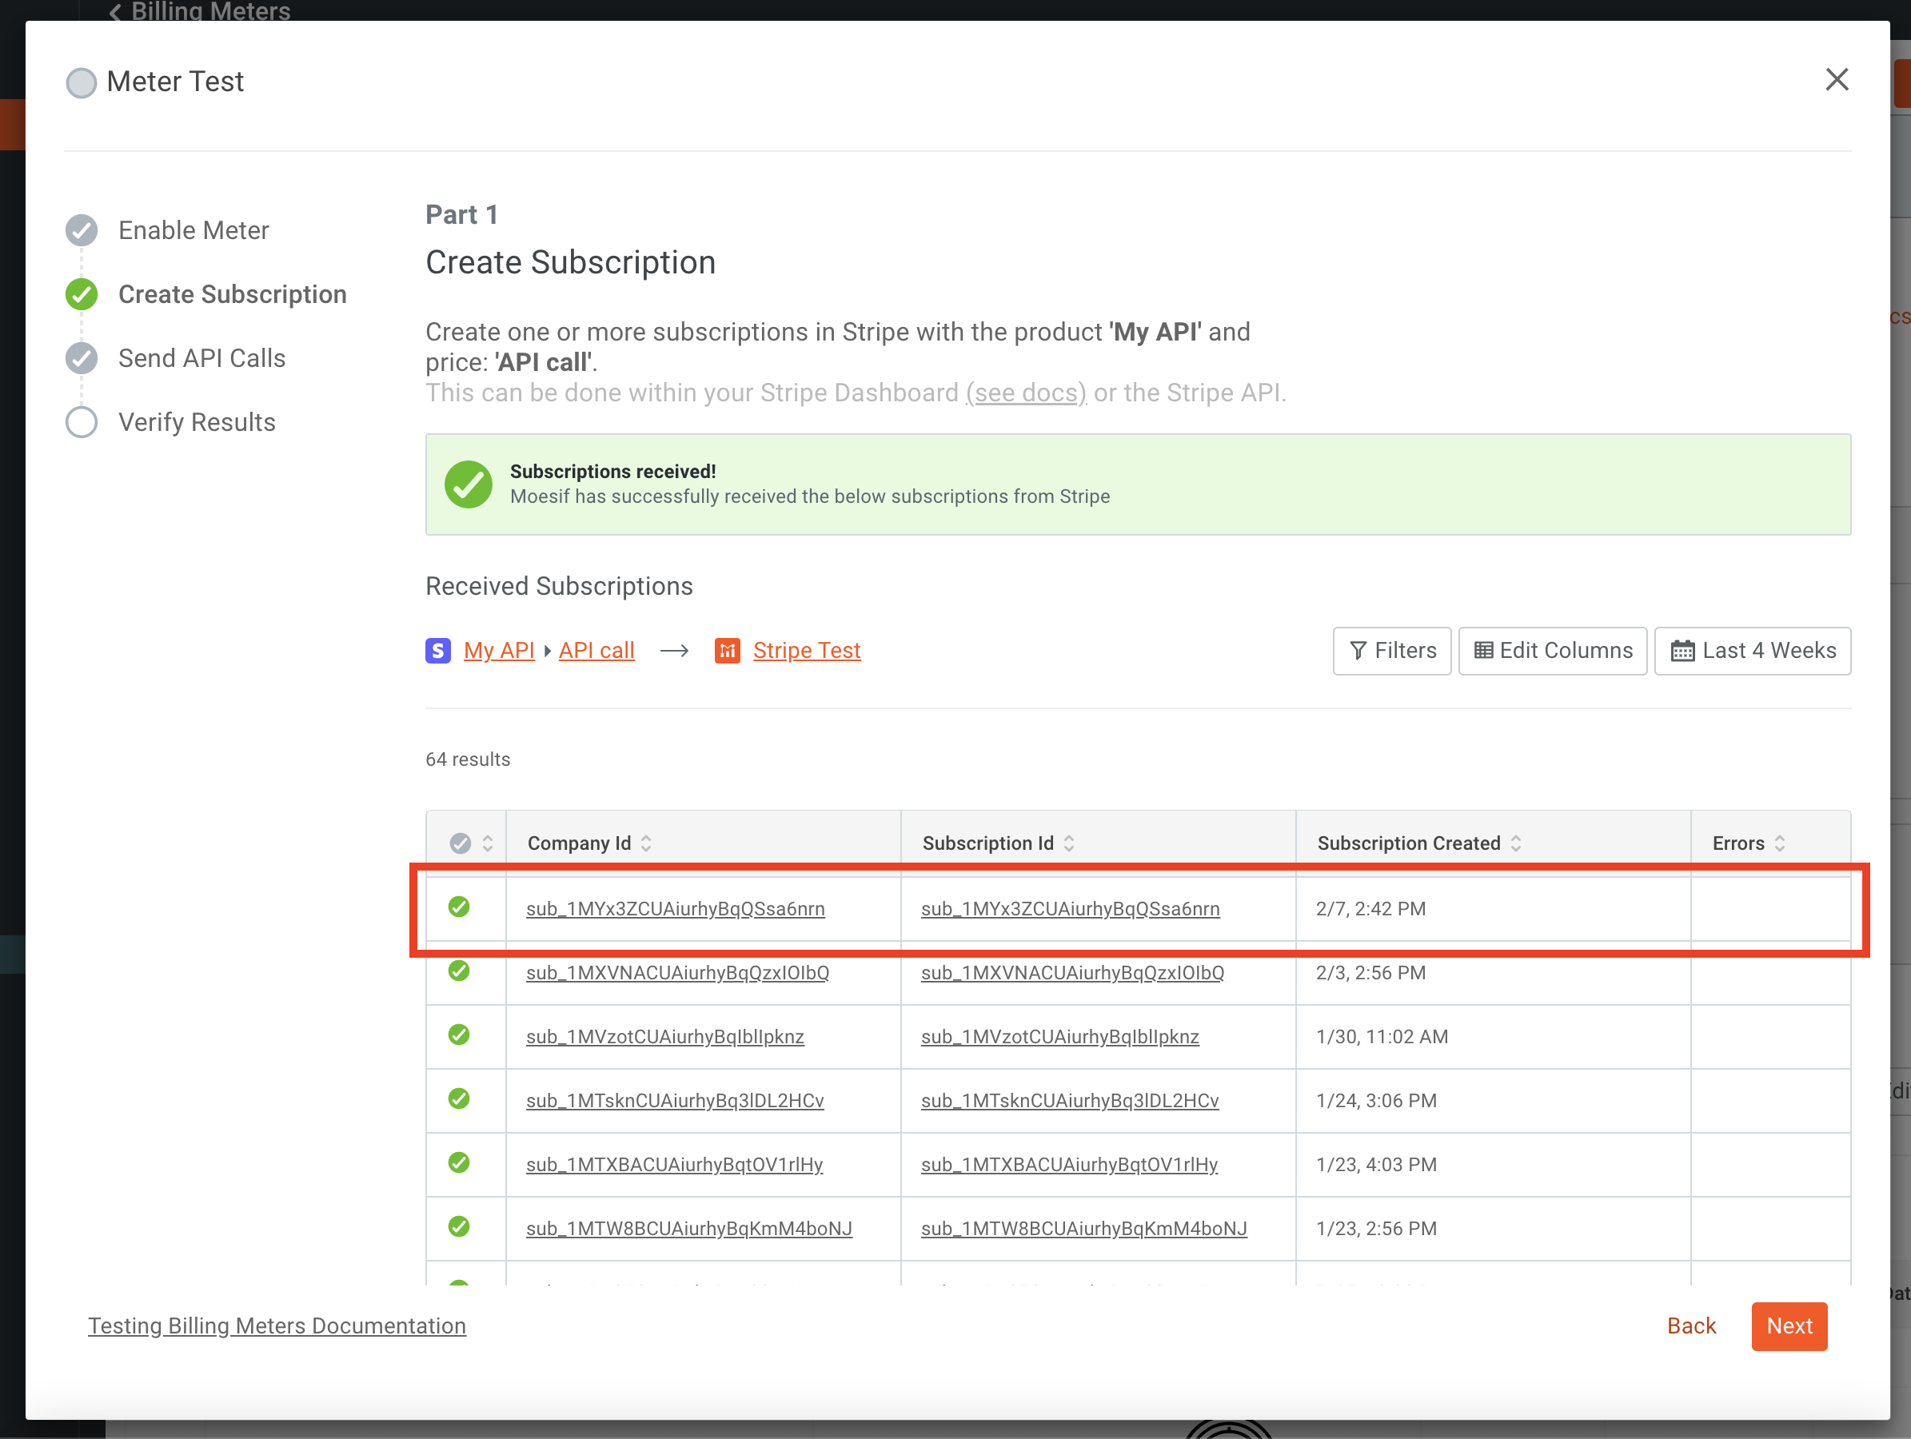Click green check icon for 2/3, 2:56 PM row

click(459, 971)
